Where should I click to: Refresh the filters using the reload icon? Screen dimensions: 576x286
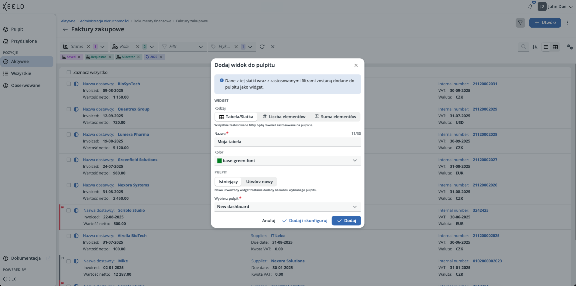[x=262, y=47]
